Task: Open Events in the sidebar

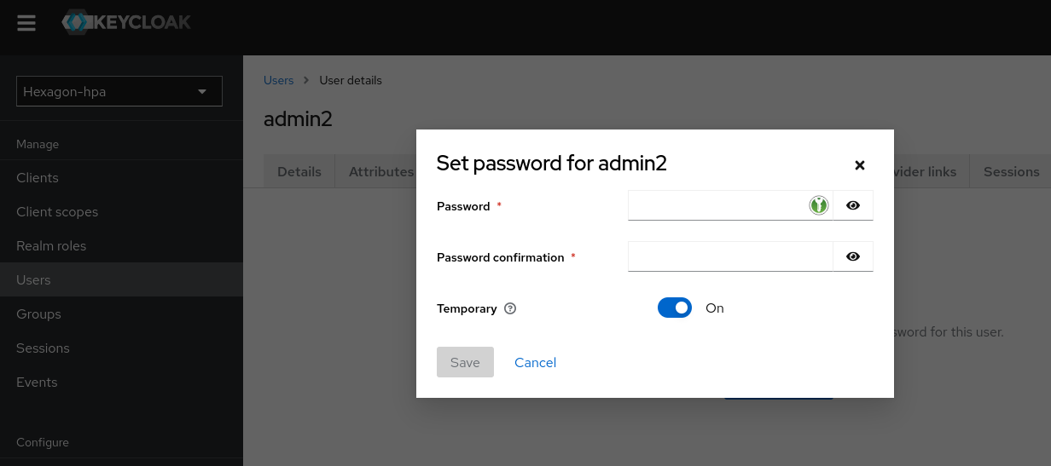Action: 121,382
